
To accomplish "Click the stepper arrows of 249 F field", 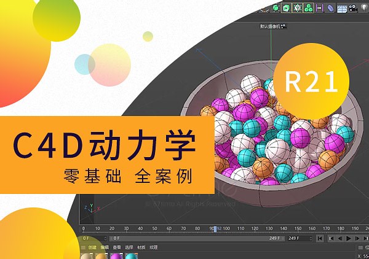I will 311,238.
